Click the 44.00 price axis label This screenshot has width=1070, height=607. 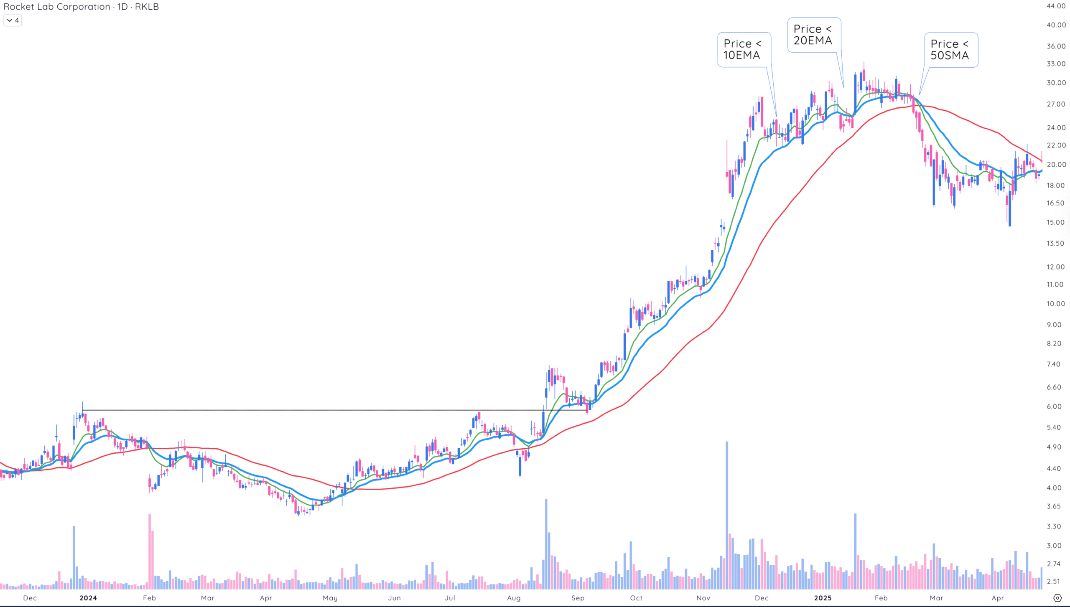tap(1055, 6)
